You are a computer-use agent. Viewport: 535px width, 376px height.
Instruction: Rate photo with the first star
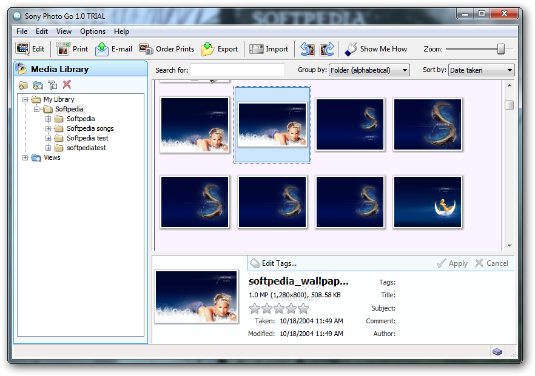[255, 309]
